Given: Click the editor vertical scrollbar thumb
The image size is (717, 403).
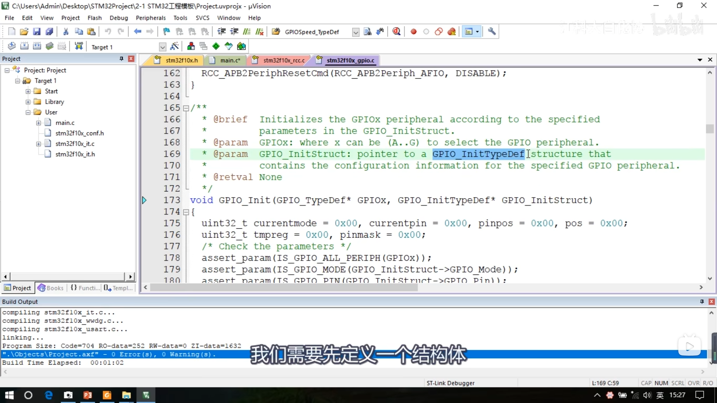Looking at the screenshot, I should coord(709,129).
